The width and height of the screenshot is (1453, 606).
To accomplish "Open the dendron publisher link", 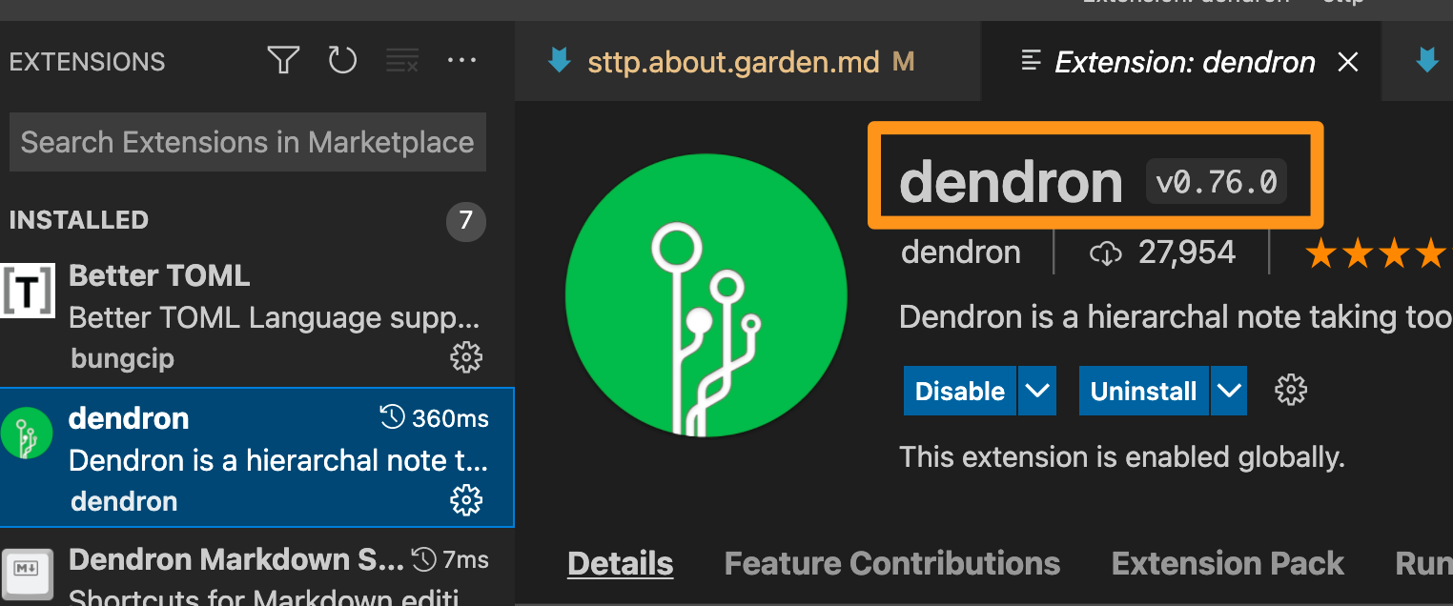I will click(961, 252).
